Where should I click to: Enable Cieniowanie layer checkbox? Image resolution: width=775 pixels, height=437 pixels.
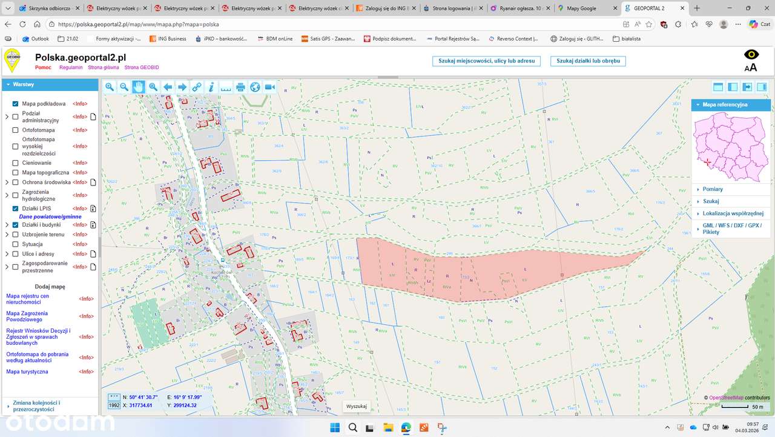pos(16,162)
